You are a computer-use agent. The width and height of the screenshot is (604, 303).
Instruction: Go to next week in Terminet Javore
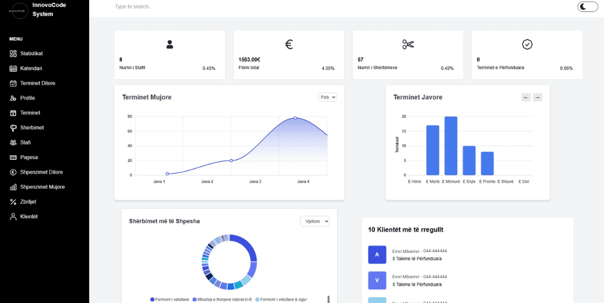[x=537, y=97]
